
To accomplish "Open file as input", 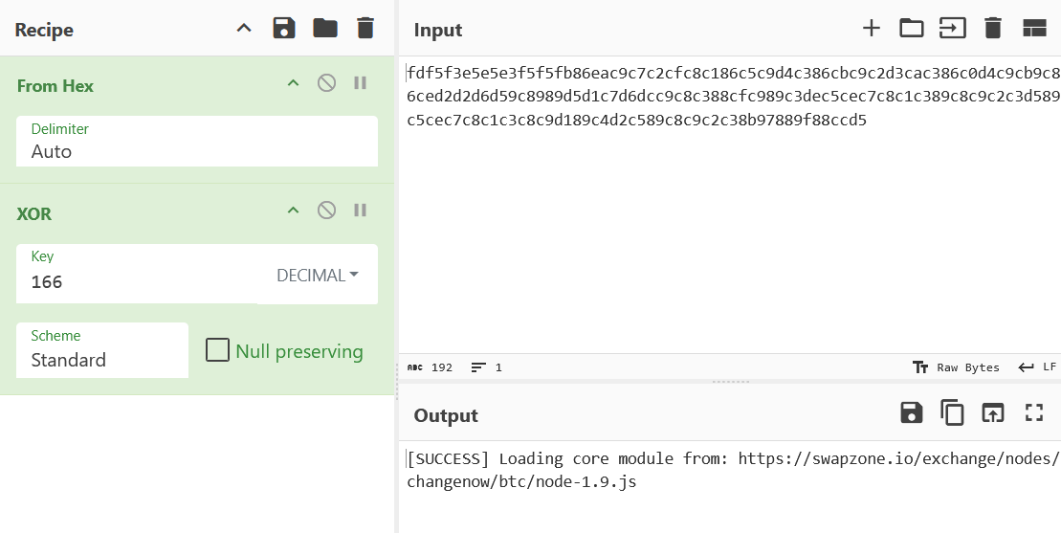I will click(952, 29).
